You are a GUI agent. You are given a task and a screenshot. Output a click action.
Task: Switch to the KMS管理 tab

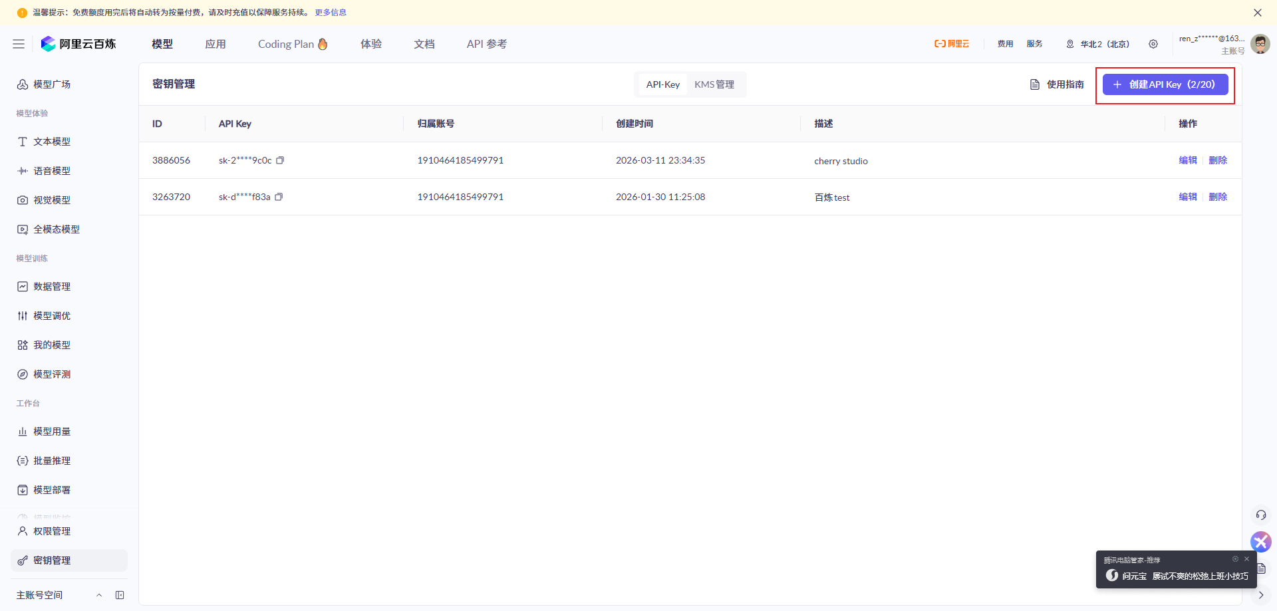(x=714, y=84)
